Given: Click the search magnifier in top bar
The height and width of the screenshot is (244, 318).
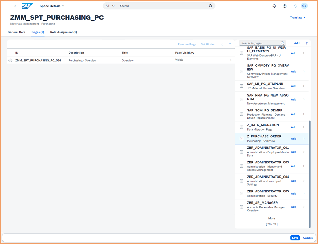Looking at the screenshot, I should click(x=211, y=6).
